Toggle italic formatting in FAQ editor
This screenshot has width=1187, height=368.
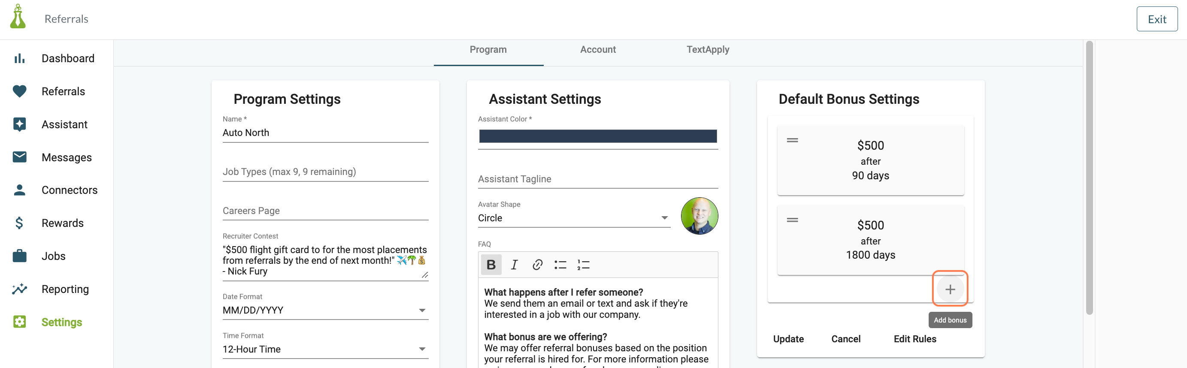pos(514,264)
